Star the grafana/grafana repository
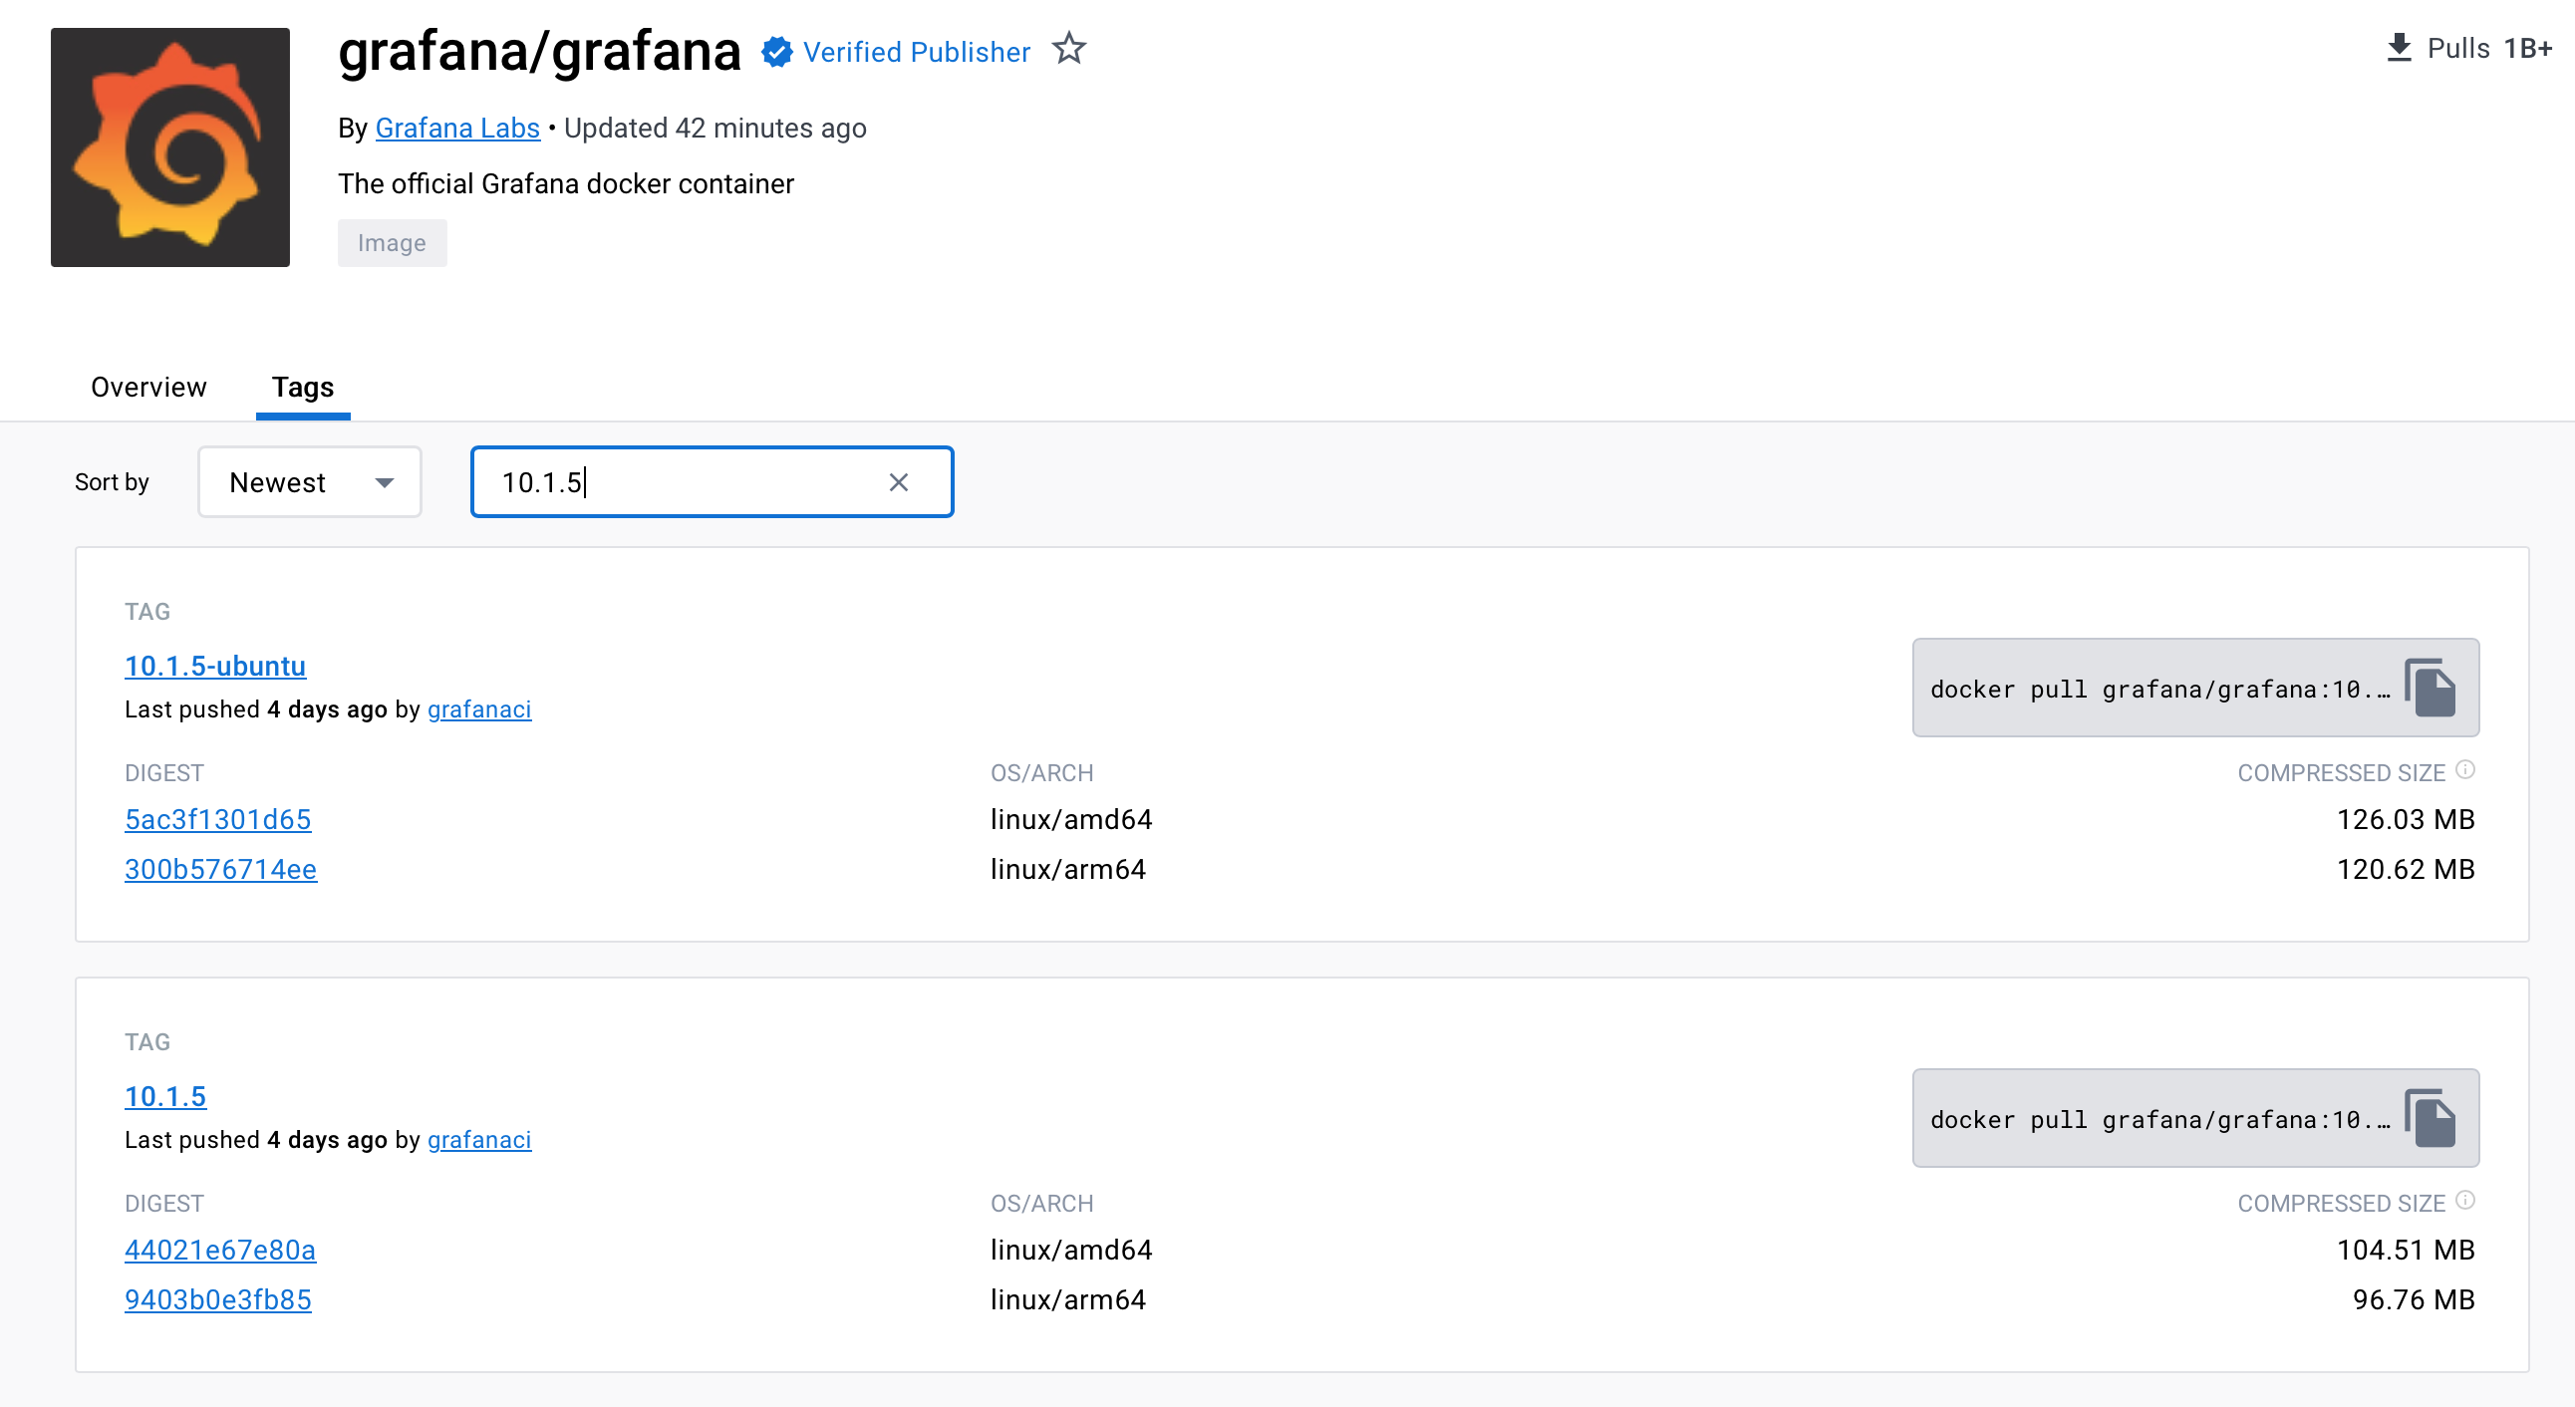Viewport: 2575px width, 1407px height. [1069, 49]
